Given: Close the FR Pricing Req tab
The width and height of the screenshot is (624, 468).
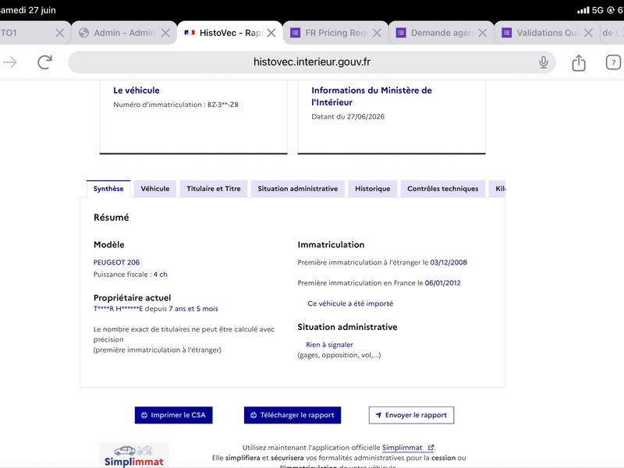Looking at the screenshot, I should (377, 33).
